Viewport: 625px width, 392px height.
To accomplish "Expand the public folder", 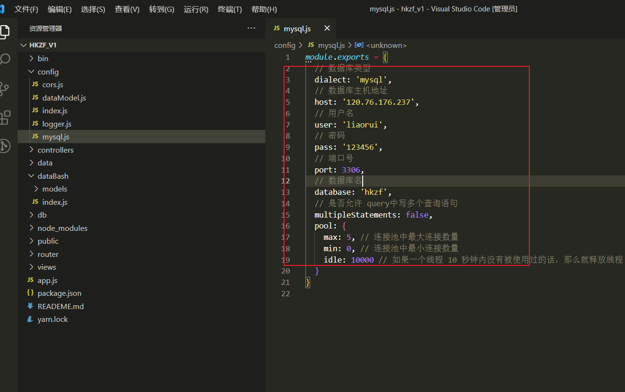I will pyautogui.click(x=31, y=241).
